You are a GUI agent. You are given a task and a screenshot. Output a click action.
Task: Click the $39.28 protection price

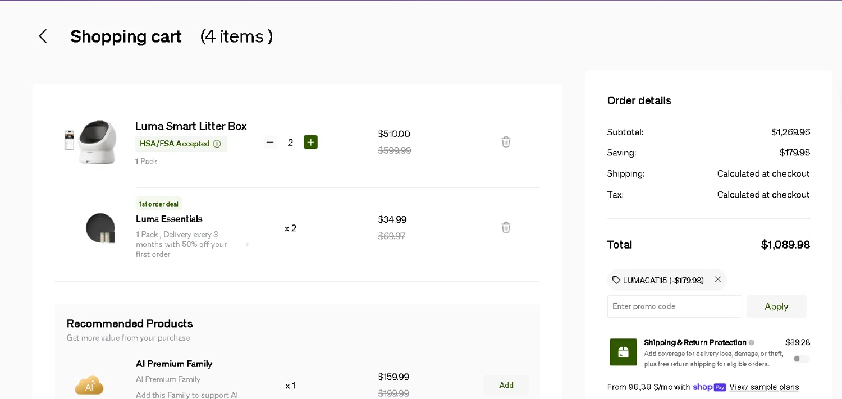[x=798, y=342]
